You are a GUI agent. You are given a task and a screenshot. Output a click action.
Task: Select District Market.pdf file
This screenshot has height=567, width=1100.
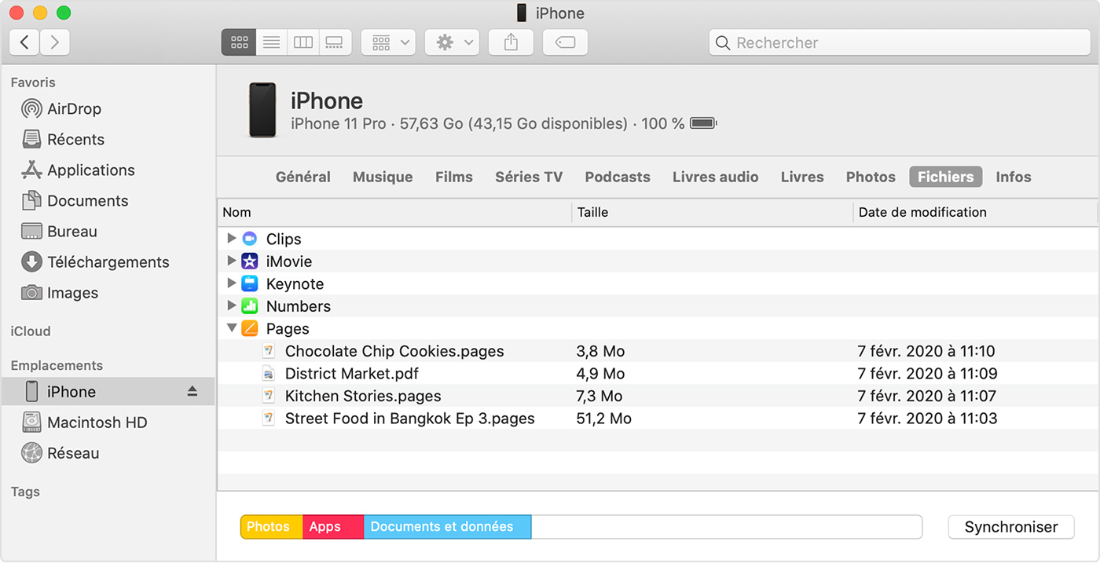coord(658,373)
